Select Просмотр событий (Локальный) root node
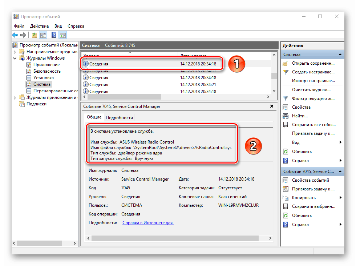Screen dimensions: 356x266 click(48, 45)
